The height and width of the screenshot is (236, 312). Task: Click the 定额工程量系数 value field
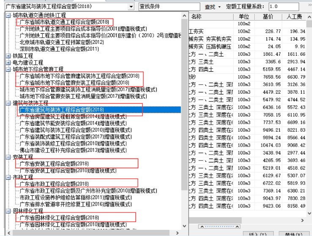pyautogui.click(x=284, y=7)
